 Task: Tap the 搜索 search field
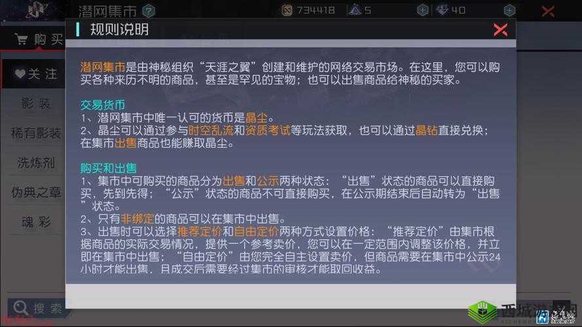pos(37,308)
